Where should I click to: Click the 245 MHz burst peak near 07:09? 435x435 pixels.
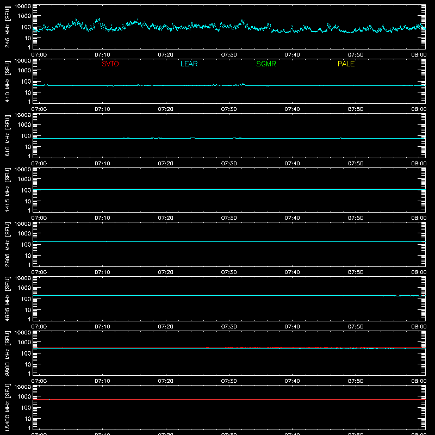pyautogui.click(x=98, y=21)
